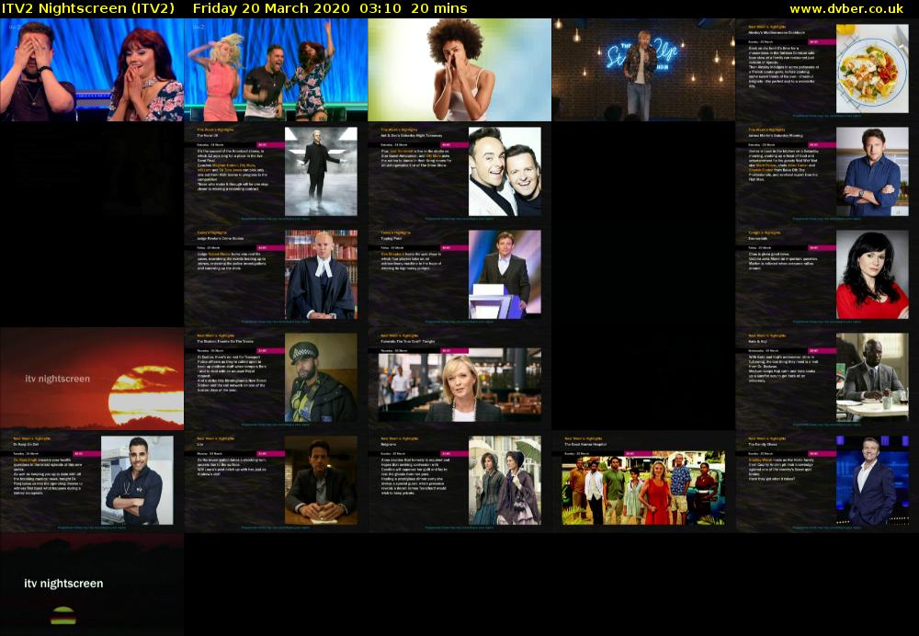Image resolution: width=919 pixels, height=636 pixels.
Task: Select the Ant & Dec's Saturday Night Takeaway panel
Action: click(459, 170)
